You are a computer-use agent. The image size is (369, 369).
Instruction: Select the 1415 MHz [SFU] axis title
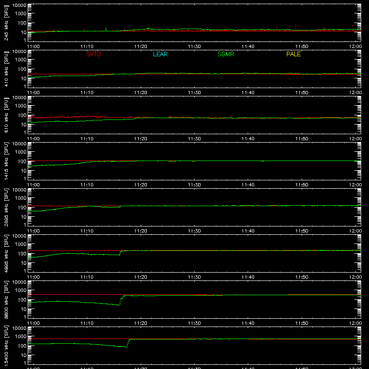point(6,161)
